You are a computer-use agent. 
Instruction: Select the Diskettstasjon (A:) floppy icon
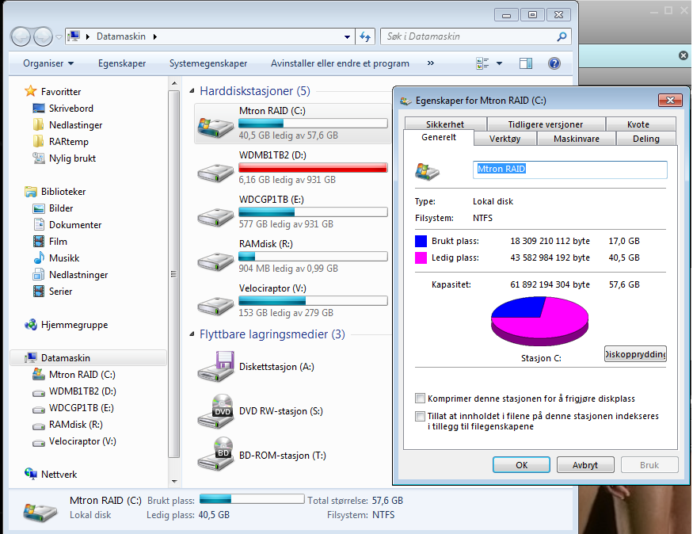pyautogui.click(x=216, y=367)
